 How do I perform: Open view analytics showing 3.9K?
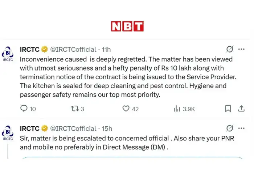[x=177, y=109]
